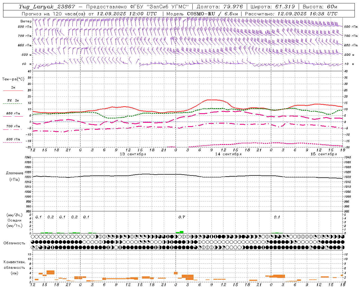Click the 15 сентября date label
Viewport: 359px width, 287px height.
[x=324, y=154]
